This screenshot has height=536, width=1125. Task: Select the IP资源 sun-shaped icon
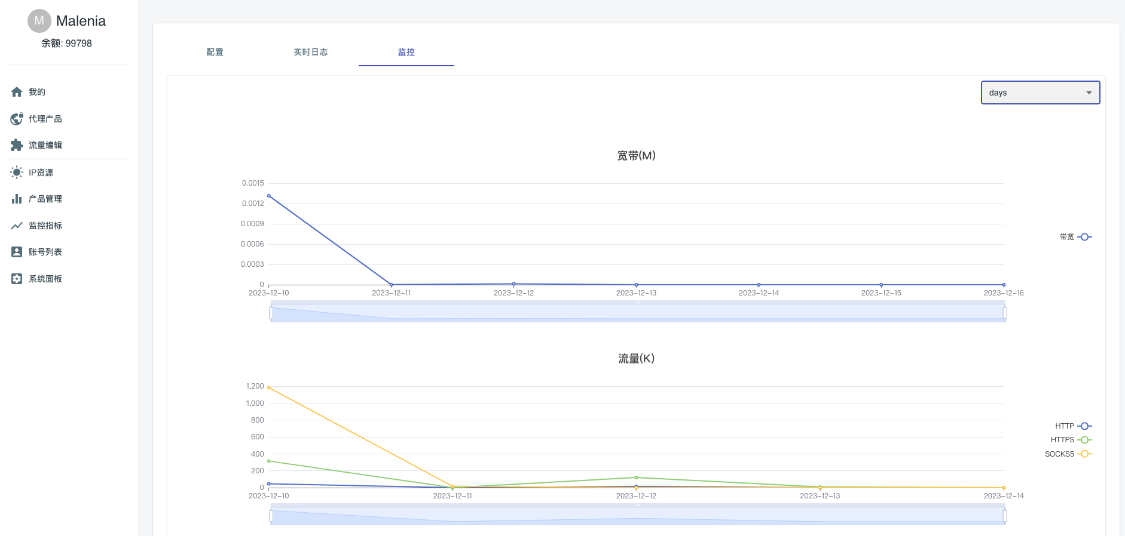[x=17, y=172]
